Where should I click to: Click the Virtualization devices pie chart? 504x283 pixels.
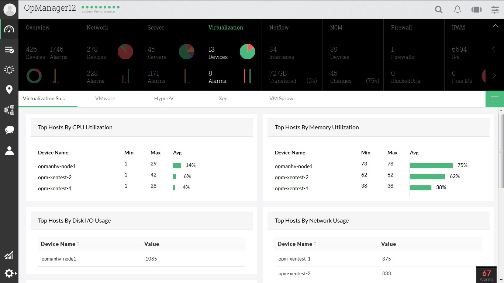pyautogui.click(x=247, y=52)
